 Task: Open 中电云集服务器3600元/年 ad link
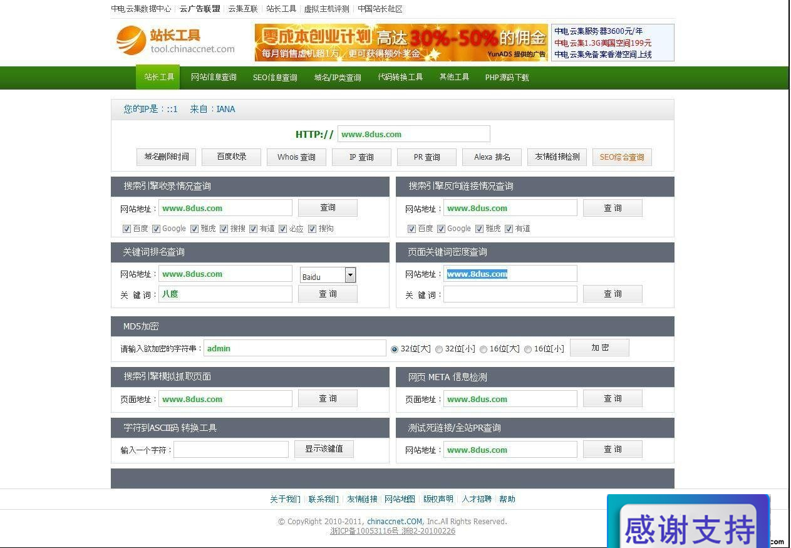(599, 31)
